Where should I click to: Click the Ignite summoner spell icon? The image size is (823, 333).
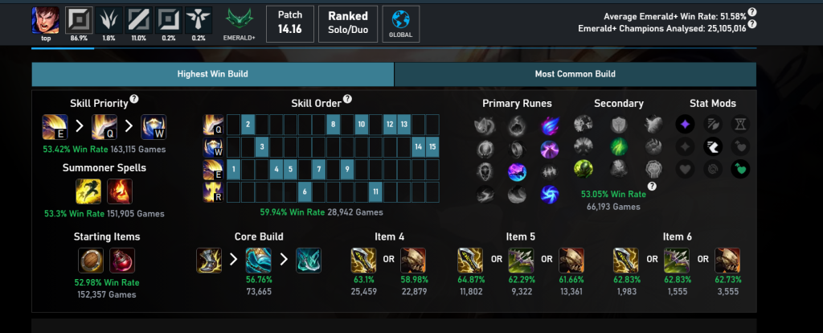pyautogui.click(x=120, y=191)
